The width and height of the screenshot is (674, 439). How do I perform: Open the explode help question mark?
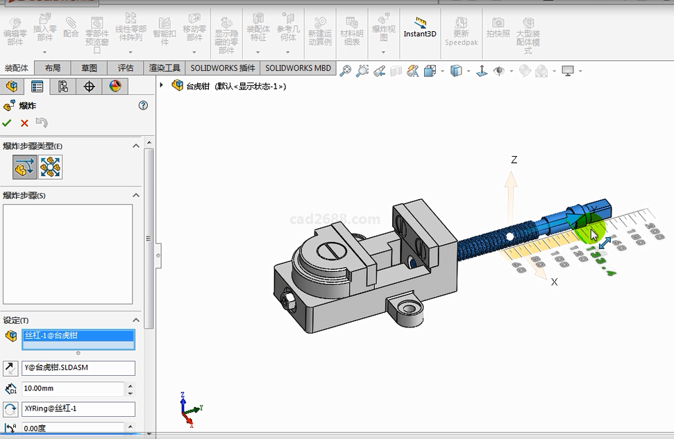pos(144,105)
